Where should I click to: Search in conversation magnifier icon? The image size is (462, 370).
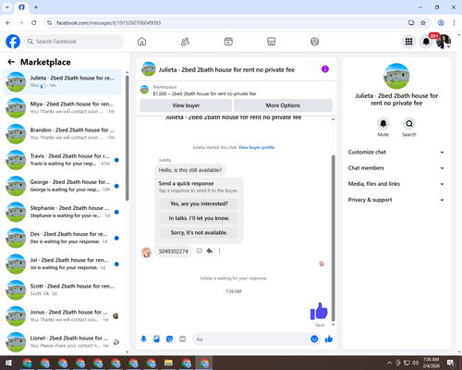click(409, 124)
